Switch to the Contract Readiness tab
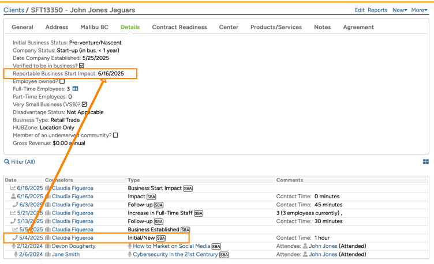Screen dimensions: 434x264 [x=179, y=27]
